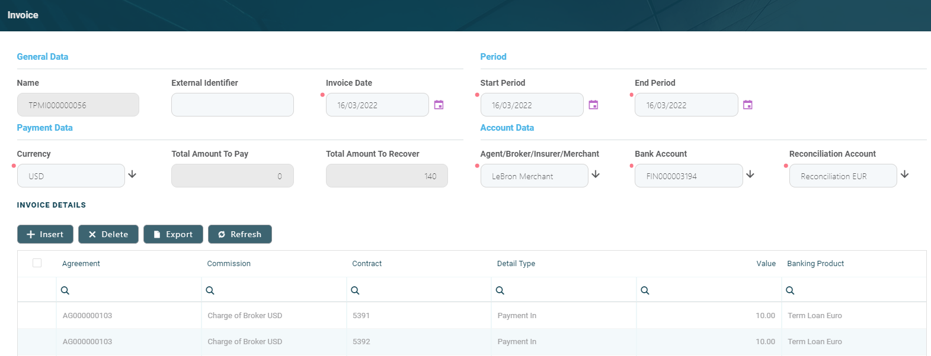Screen dimensions: 931x356
Task: Open the Invoice Date calendar picker
Action: 439,105
